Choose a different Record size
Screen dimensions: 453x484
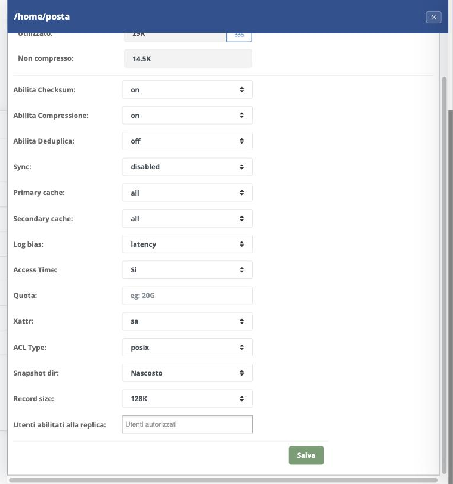pyautogui.click(x=187, y=399)
